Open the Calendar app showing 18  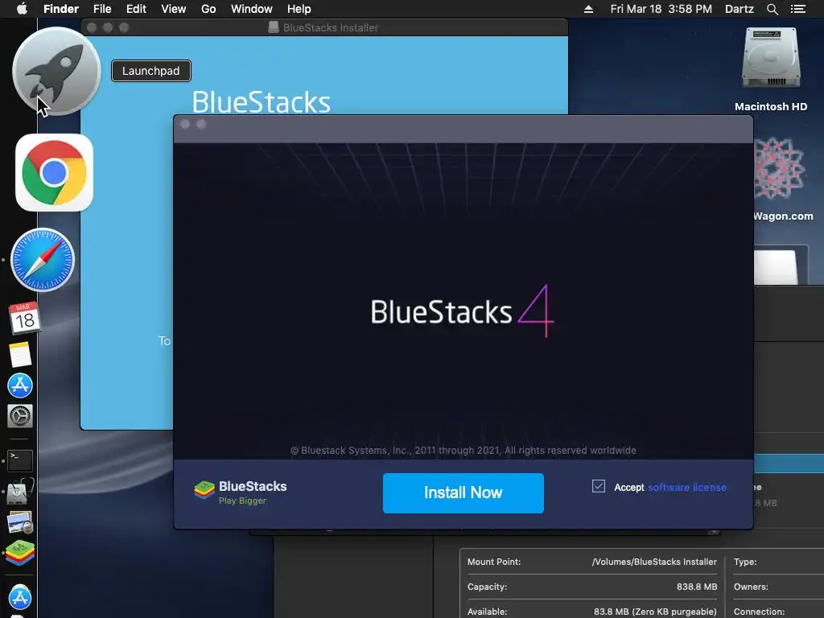click(24, 317)
